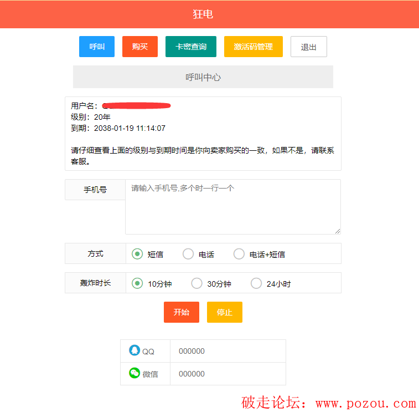Click the 退出 logout button
Viewport: 419px width, 412px height.
point(309,47)
